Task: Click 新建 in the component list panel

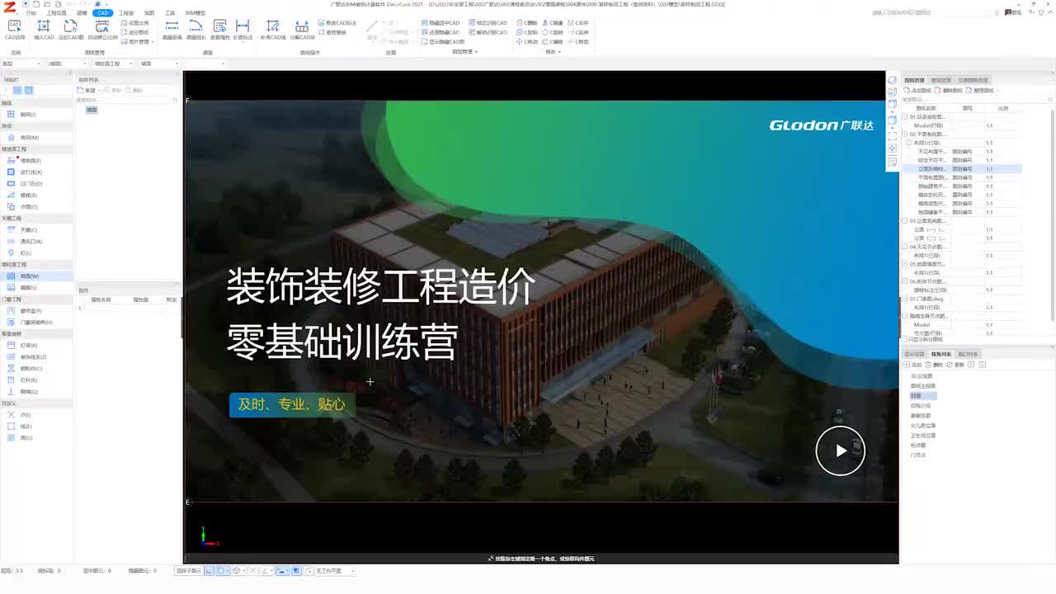Action: click(x=87, y=90)
